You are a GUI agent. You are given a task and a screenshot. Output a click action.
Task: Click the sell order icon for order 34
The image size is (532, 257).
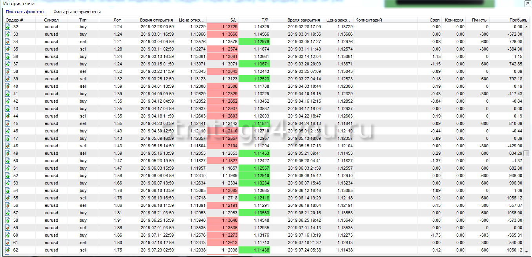pyautogui.click(x=7, y=42)
